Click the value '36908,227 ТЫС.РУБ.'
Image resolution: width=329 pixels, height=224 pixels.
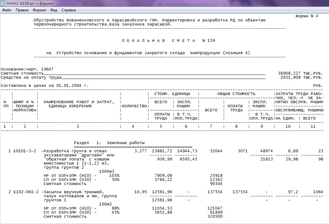click(300, 73)
